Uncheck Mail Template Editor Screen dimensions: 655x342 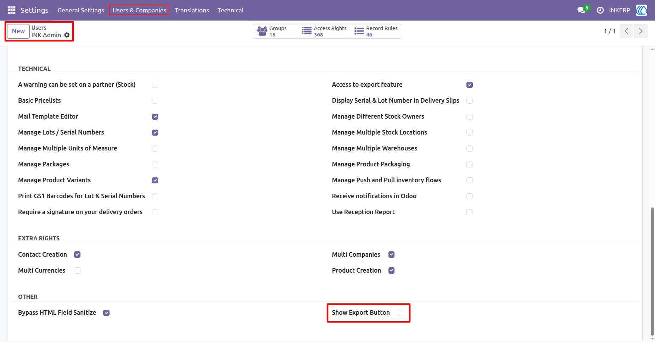155,116
